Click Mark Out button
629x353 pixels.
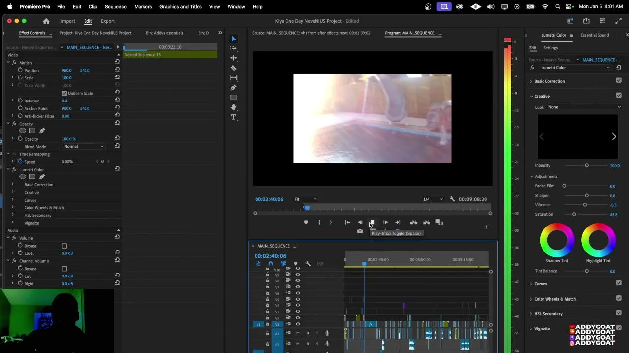(331, 223)
